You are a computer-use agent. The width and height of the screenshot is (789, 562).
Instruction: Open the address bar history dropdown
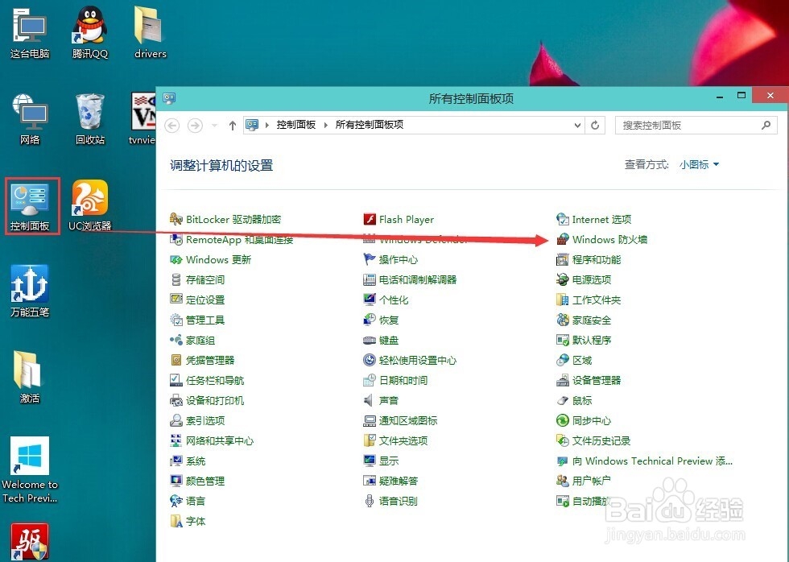(577, 125)
